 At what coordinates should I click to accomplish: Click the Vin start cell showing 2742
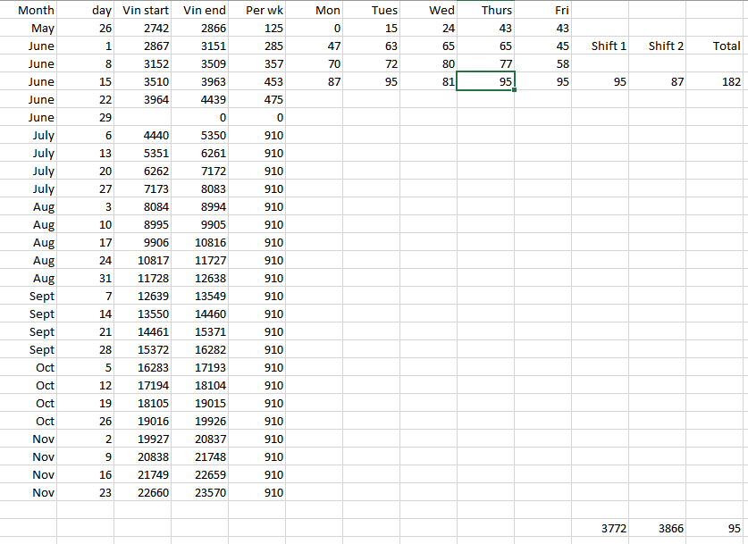pyautogui.click(x=143, y=28)
